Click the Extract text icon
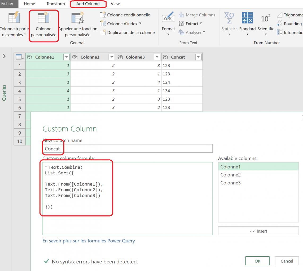The height and width of the screenshot is (271, 303). point(181,24)
